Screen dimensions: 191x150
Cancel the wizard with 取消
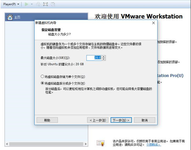click(145, 120)
